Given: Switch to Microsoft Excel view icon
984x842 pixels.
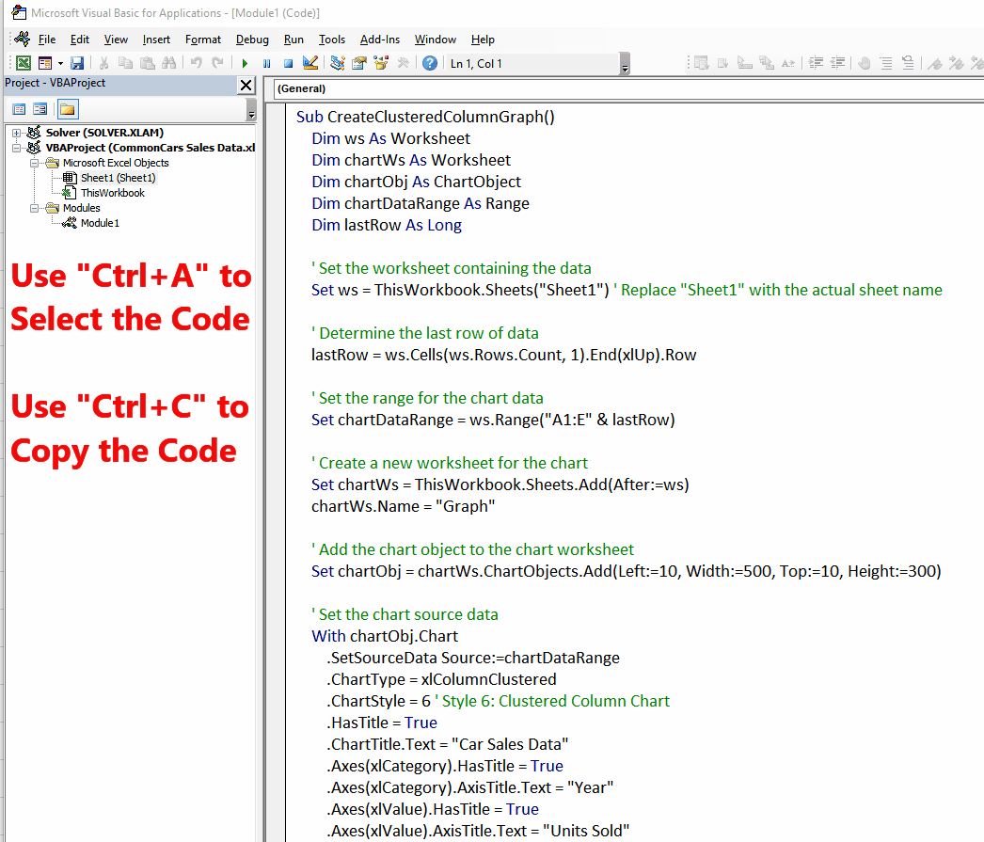Looking at the screenshot, I should (x=24, y=63).
